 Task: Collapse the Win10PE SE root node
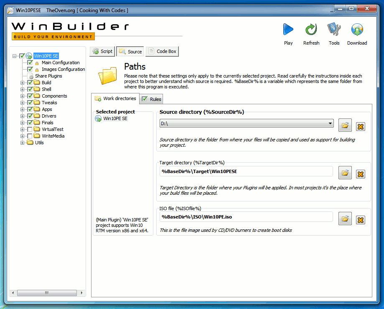15,56
